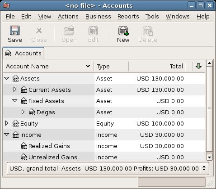Open the Reports menu
216x189 pixels.
(128, 17)
